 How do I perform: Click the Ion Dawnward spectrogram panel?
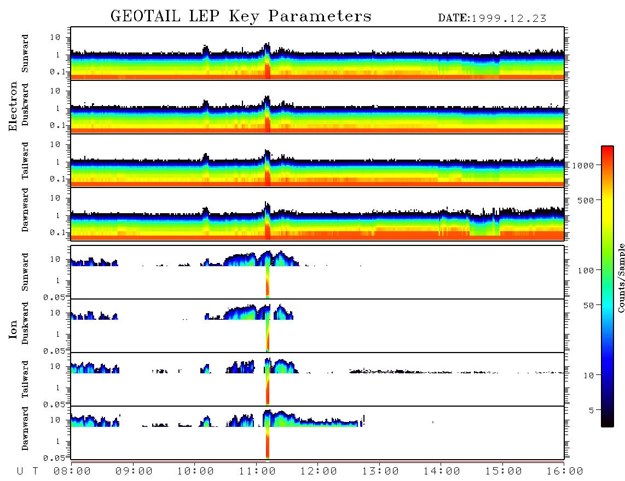pos(317,433)
